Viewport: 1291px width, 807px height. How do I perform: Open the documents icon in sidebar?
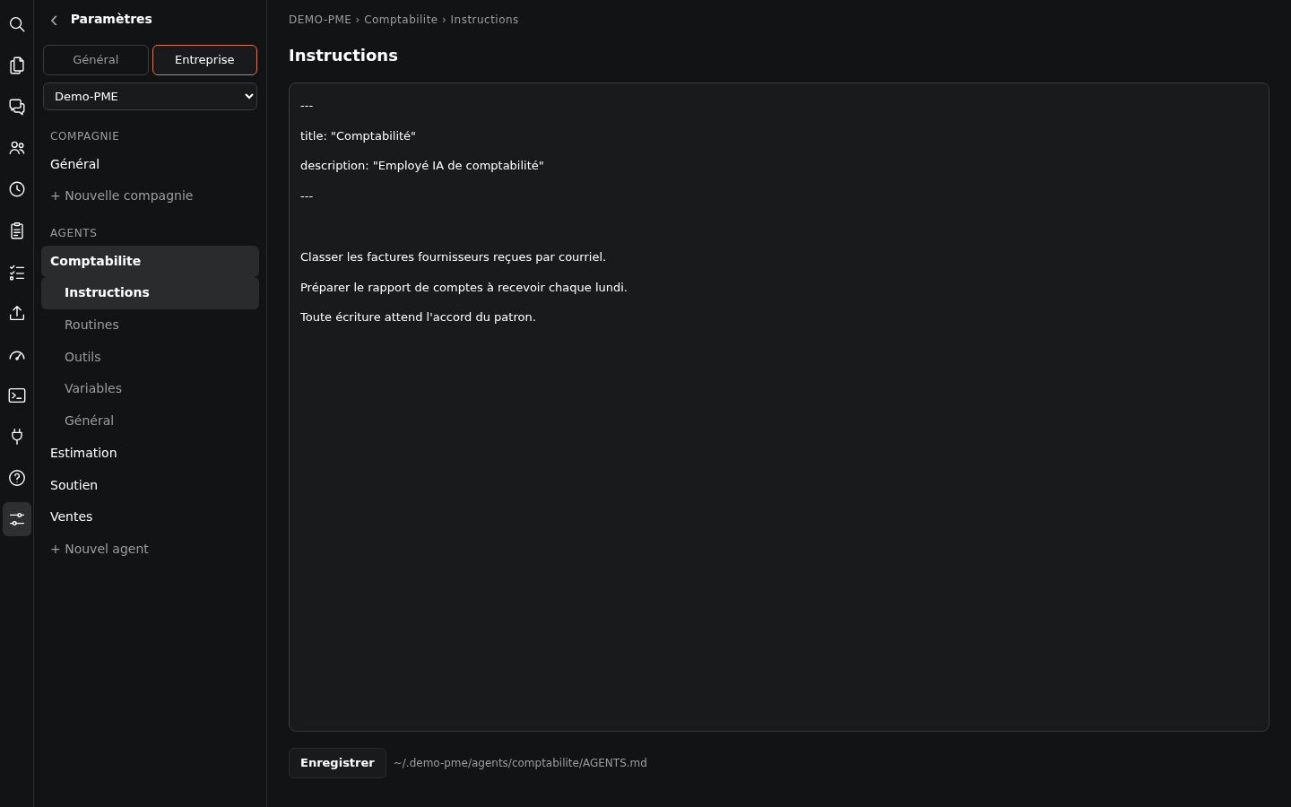(x=17, y=65)
